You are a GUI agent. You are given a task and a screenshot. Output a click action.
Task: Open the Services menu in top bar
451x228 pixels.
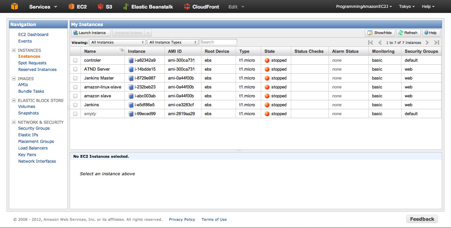coord(43,7)
